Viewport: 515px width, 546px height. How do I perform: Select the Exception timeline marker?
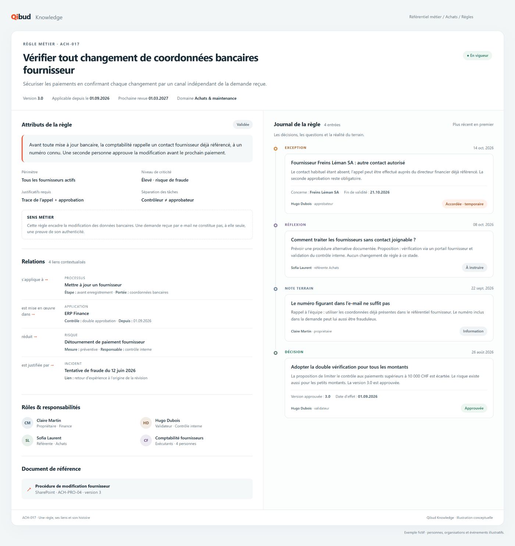click(x=276, y=149)
